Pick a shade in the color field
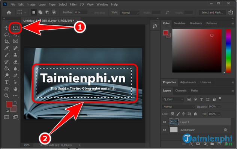This screenshot has width=237, height=149. 197,51
